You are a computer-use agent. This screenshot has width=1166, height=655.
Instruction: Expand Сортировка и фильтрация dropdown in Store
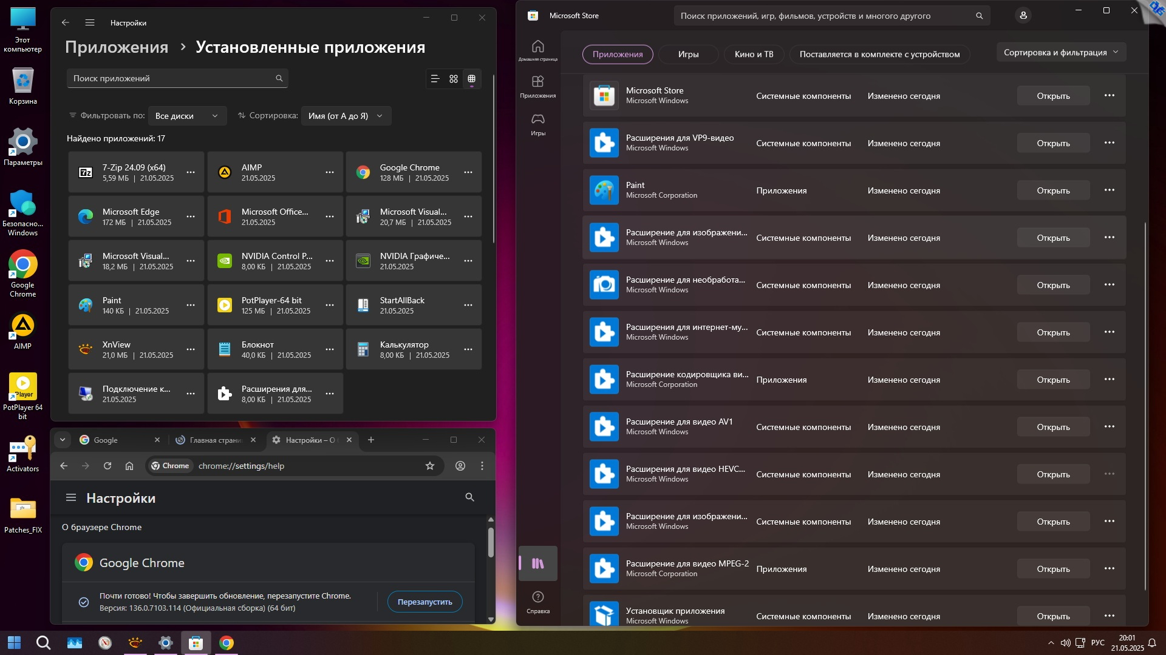(x=1060, y=53)
